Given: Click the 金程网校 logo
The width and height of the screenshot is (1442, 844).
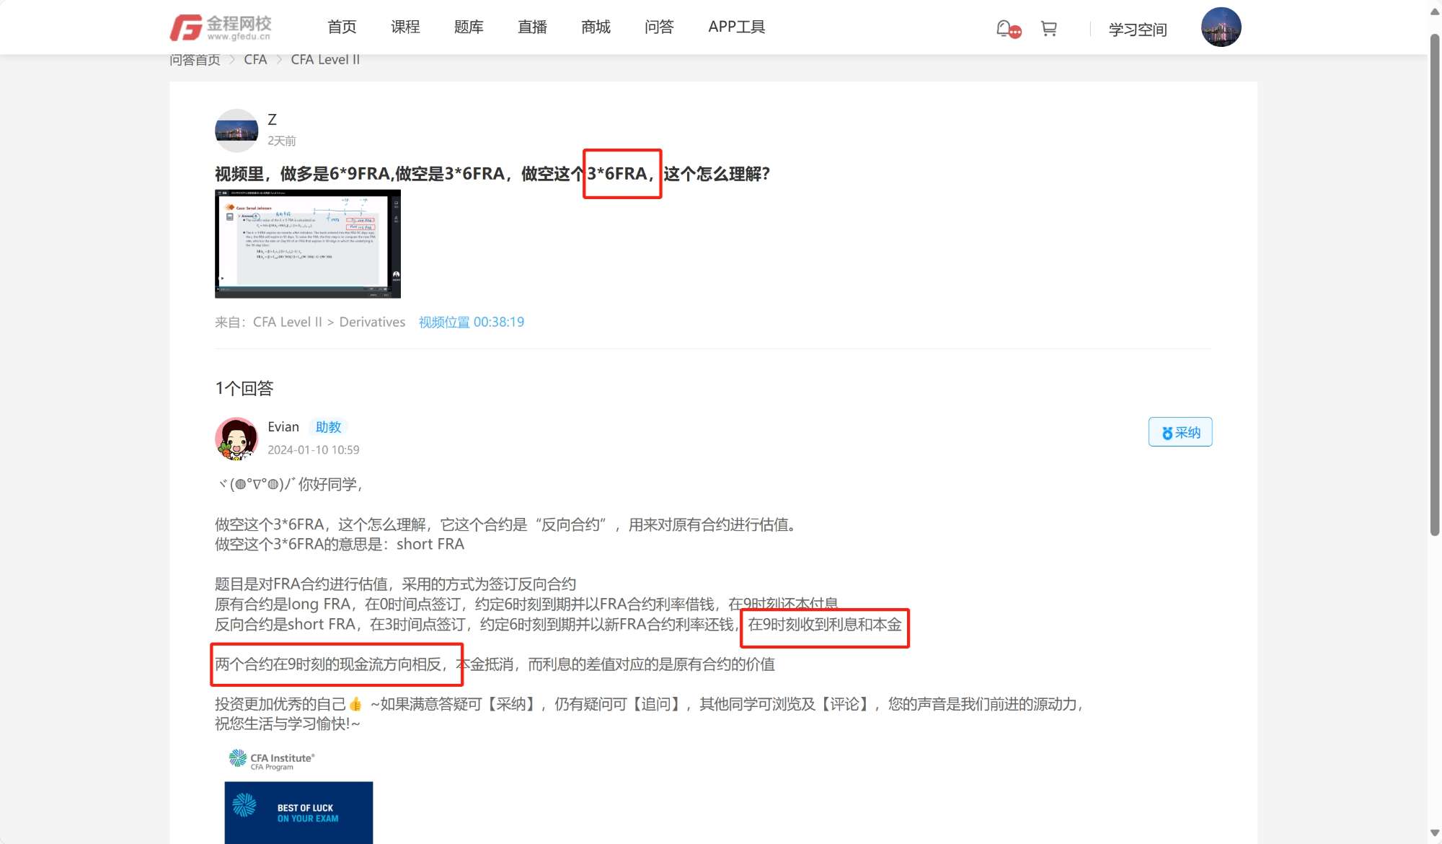Looking at the screenshot, I should 220,27.
